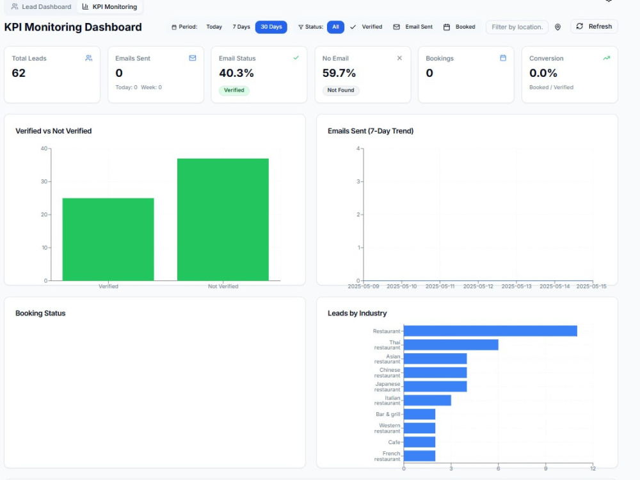640x480 pixels.
Task: Click the Verified green bar in chart
Action: click(x=108, y=239)
